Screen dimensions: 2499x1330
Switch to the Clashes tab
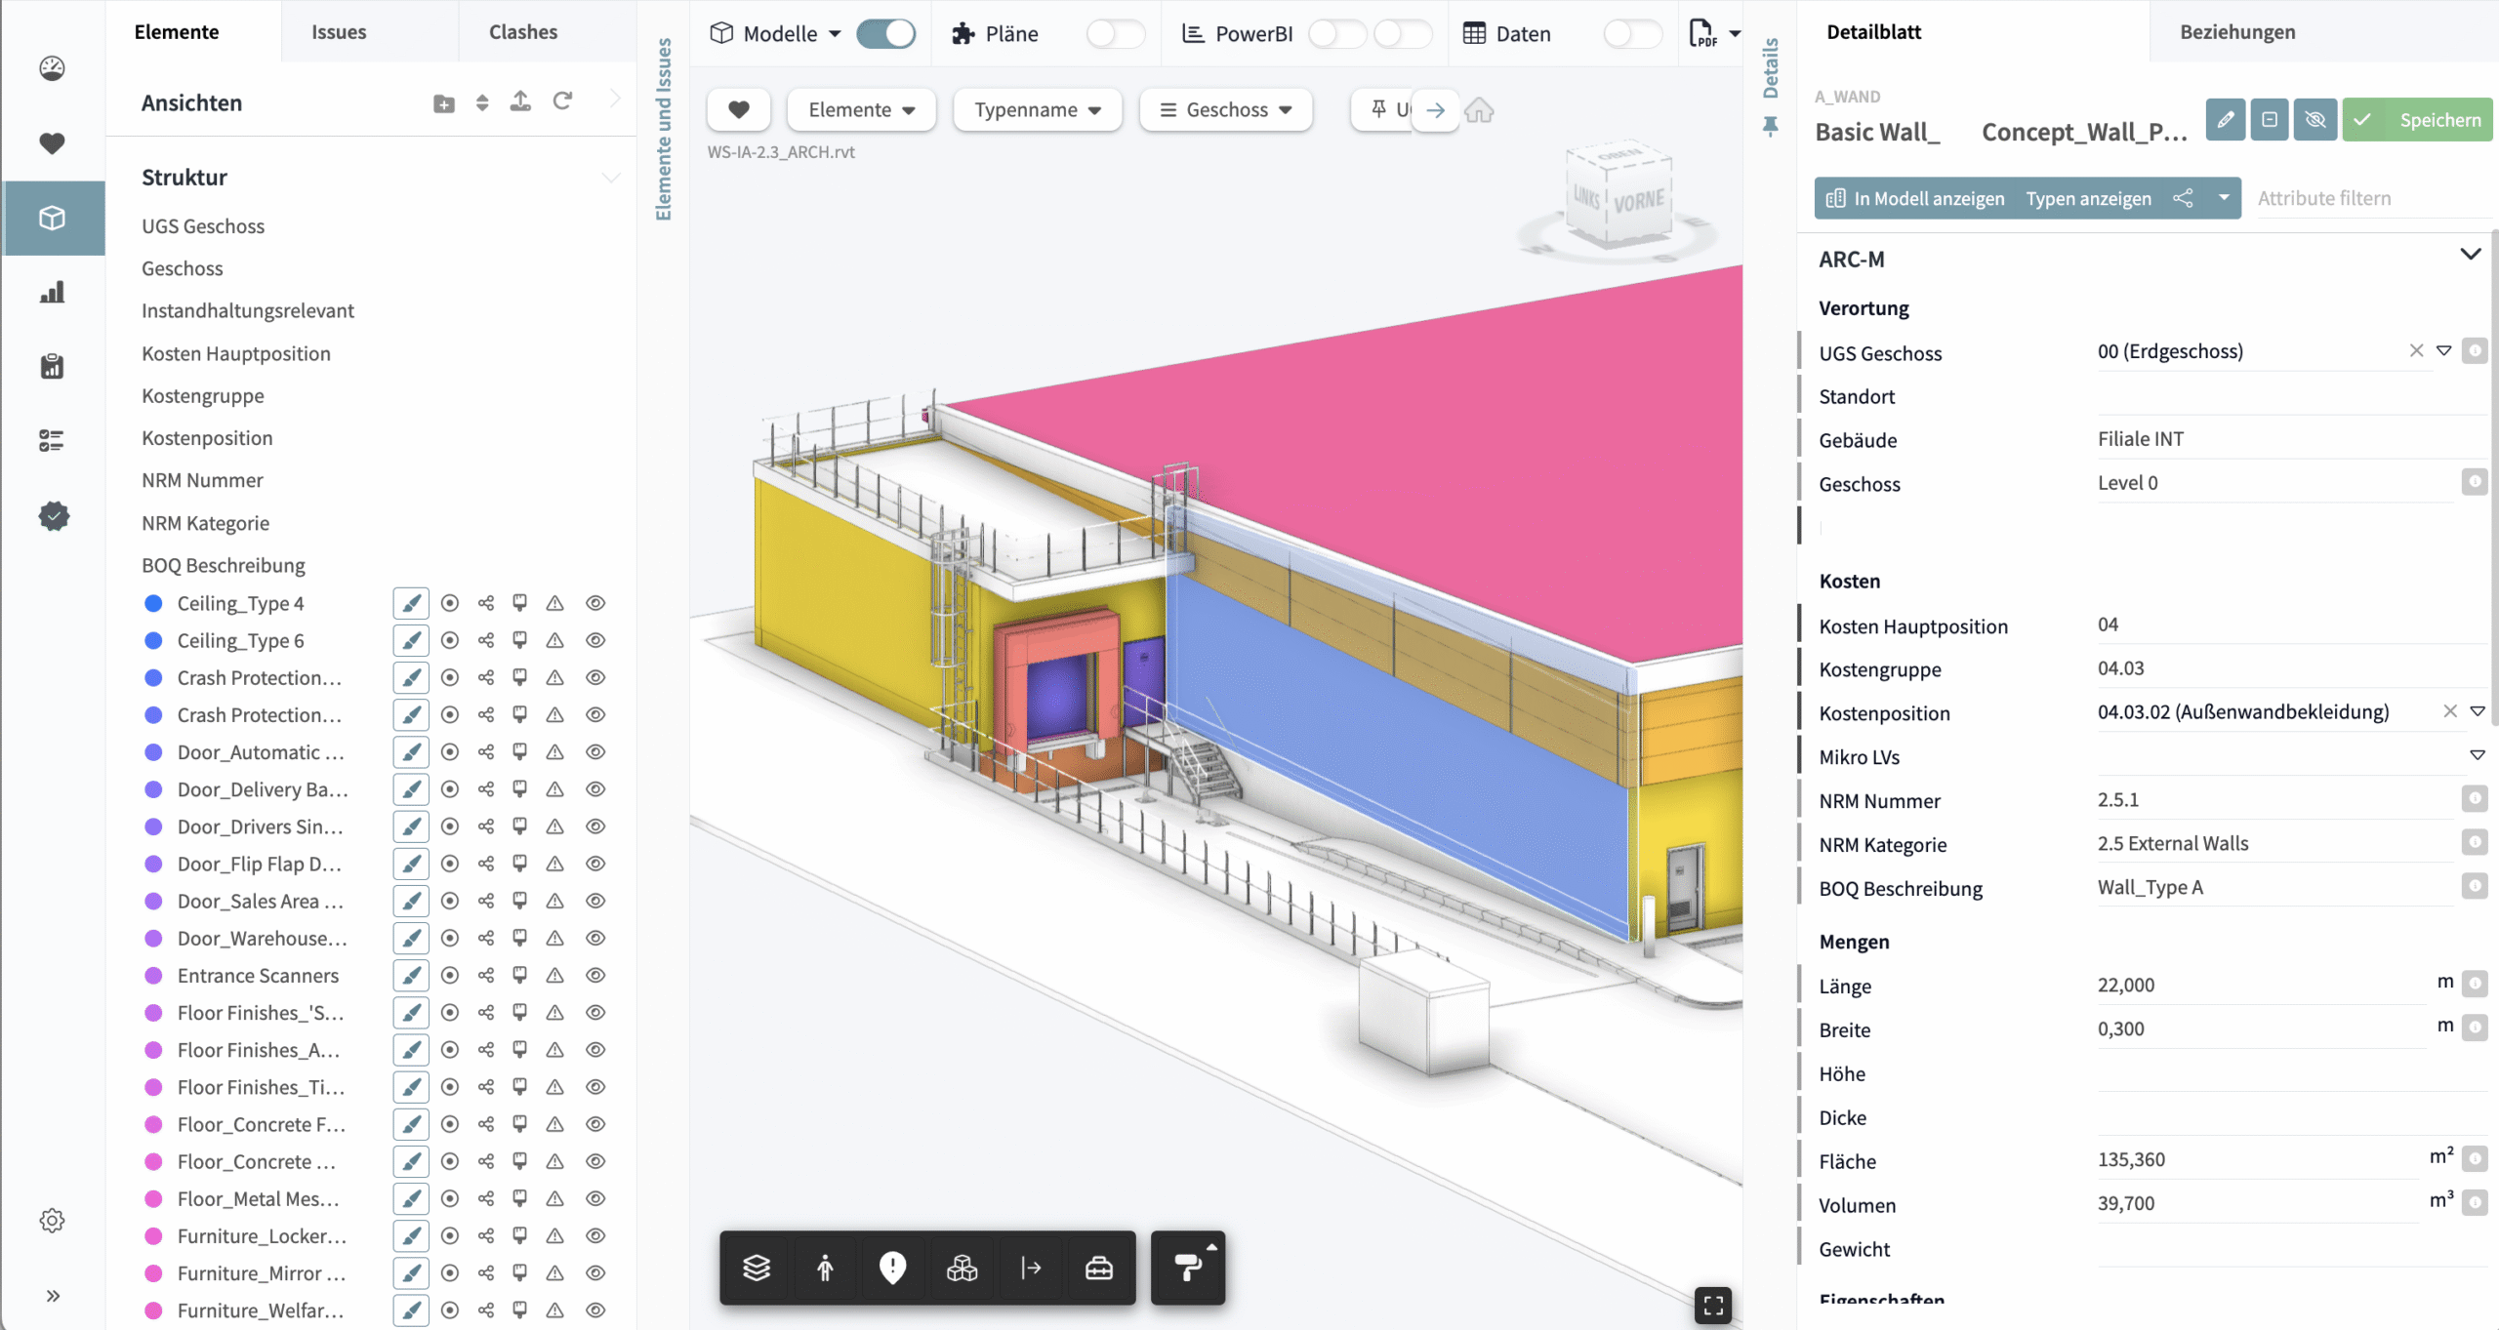pyautogui.click(x=523, y=32)
